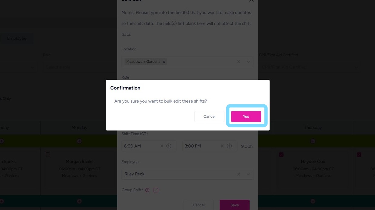Image resolution: width=375 pixels, height=210 pixels.
Task: Clear the Riley Peck employee selection
Action: coord(239,174)
